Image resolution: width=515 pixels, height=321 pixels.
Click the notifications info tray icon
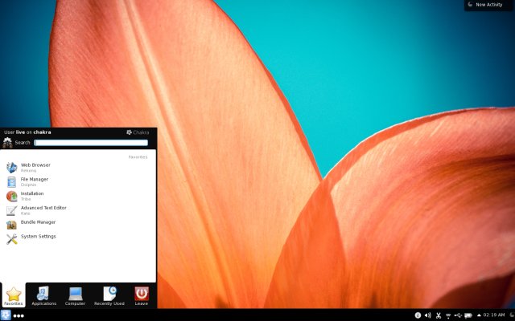click(417, 315)
